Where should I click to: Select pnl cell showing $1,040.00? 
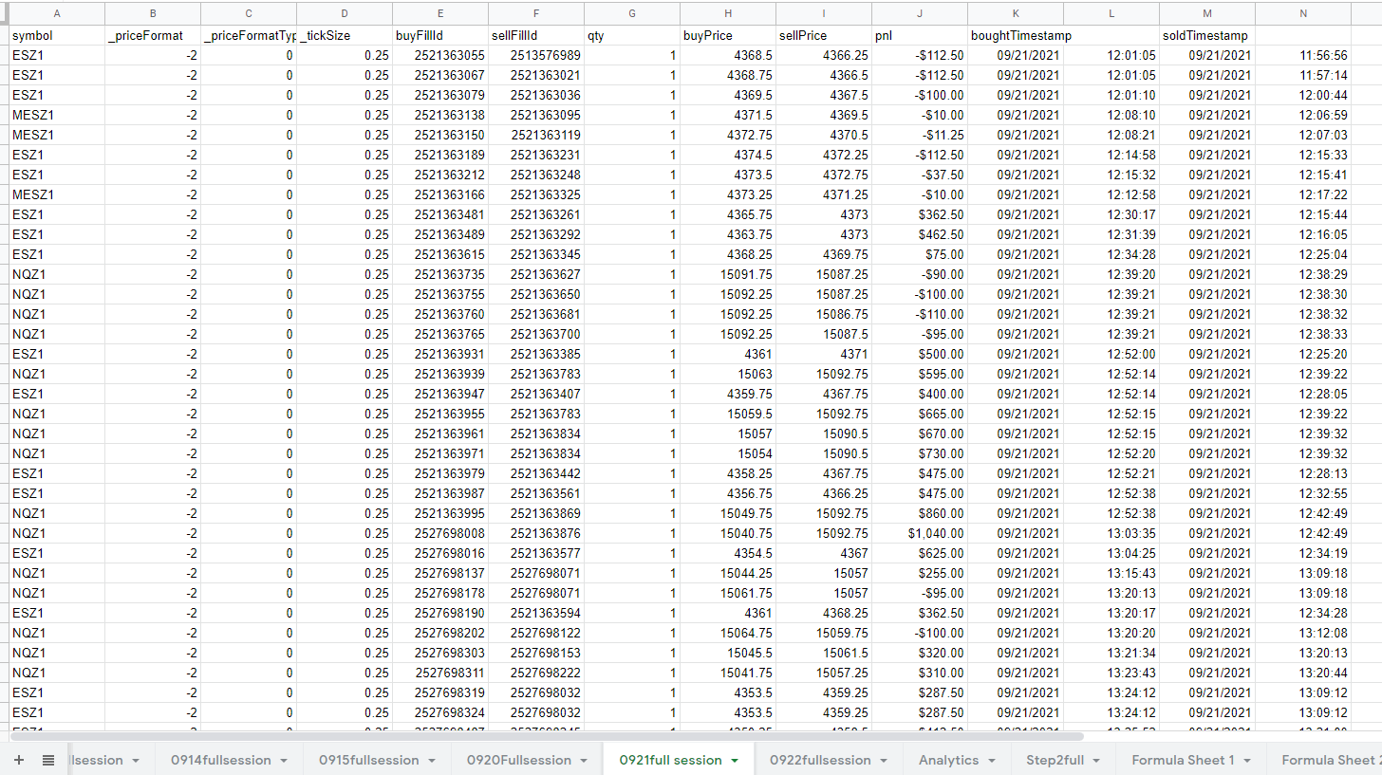pyautogui.click(x=920, y=533)
